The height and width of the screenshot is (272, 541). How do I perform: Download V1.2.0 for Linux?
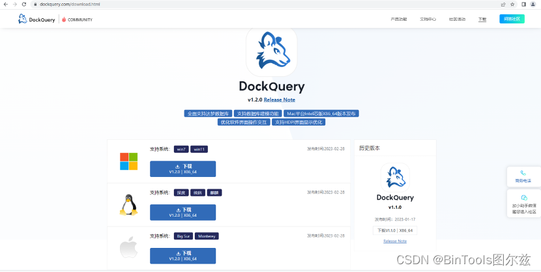(x=183, y=212)
